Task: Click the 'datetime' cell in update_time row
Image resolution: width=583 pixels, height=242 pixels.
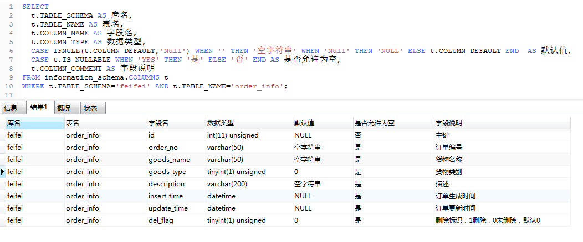Action: pyautogui.click(x=249, y=208)
